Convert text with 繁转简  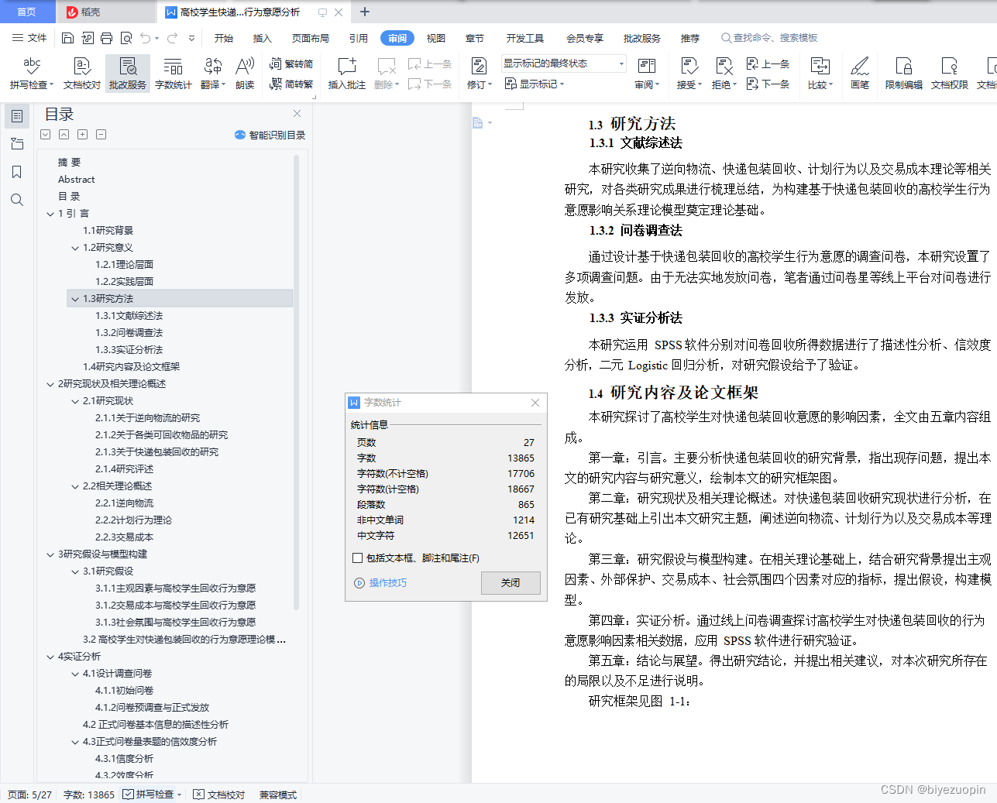coord(291,63)
